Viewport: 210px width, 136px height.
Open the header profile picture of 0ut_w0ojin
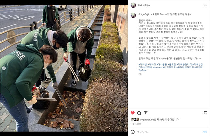(x=133, y=5)
